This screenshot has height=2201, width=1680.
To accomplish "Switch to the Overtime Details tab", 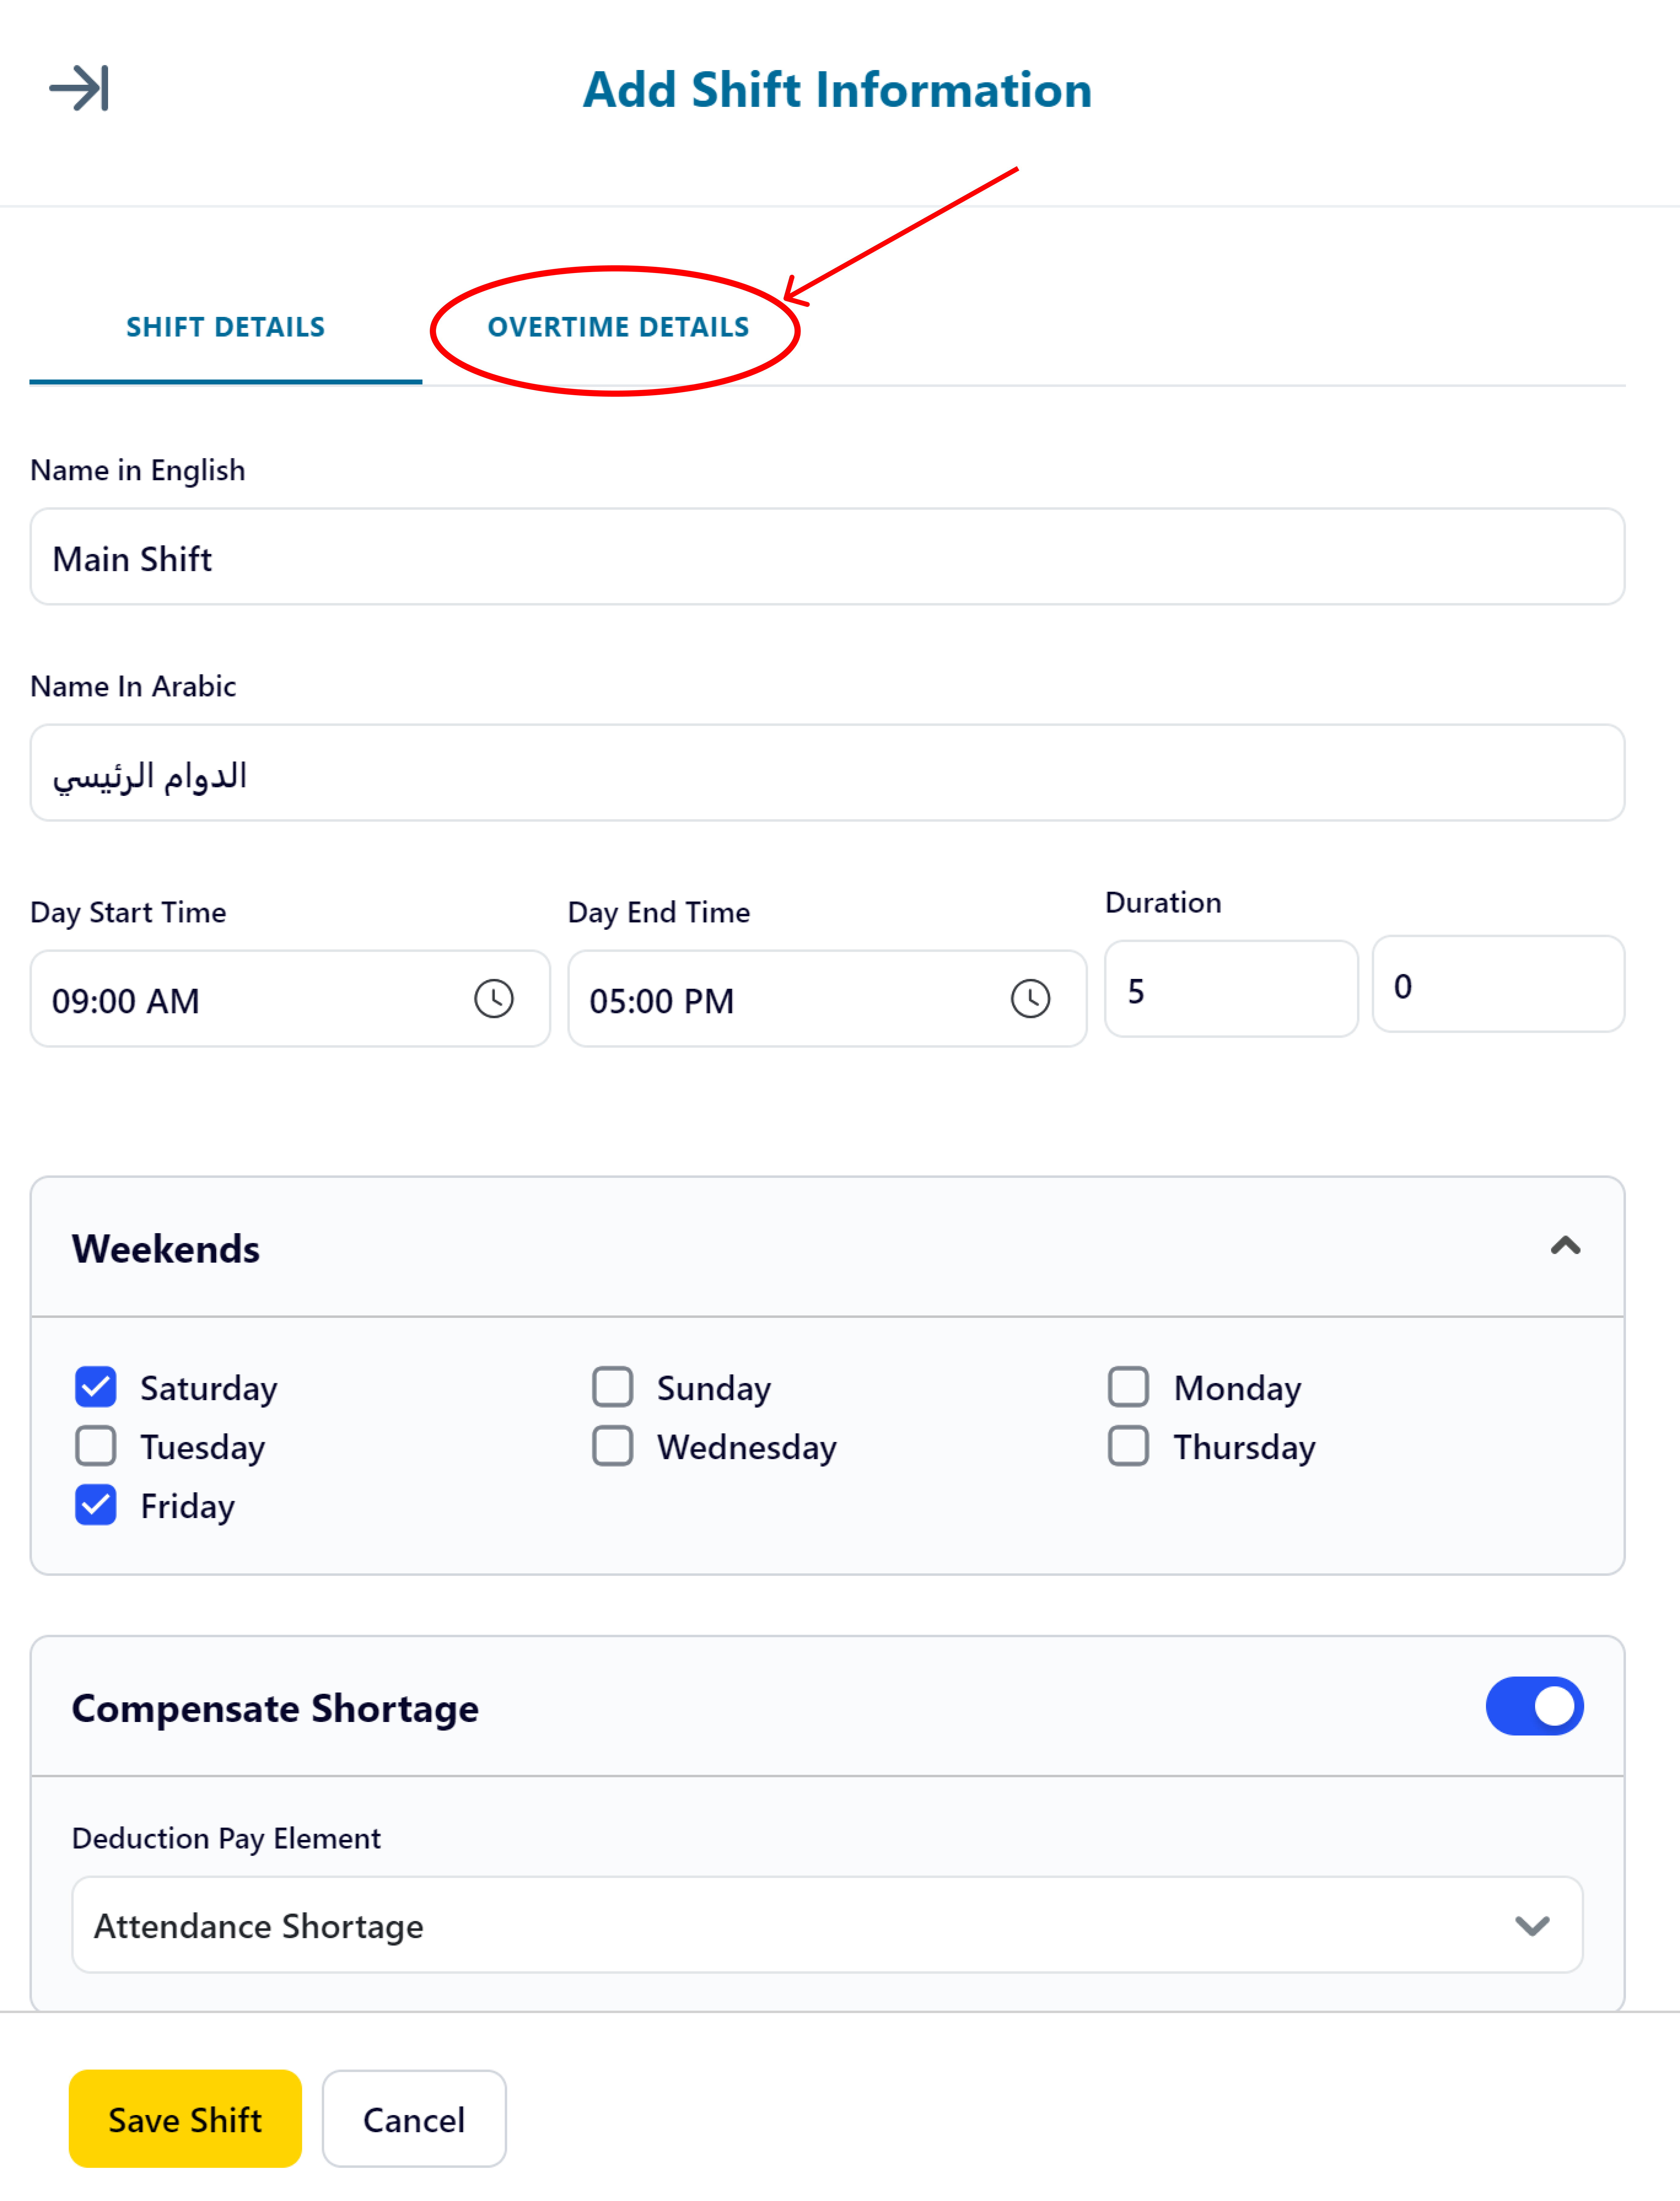I will [x=618, y=327].
